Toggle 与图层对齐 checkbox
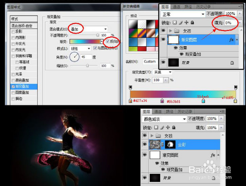246x186 pixels. [95, 48]
